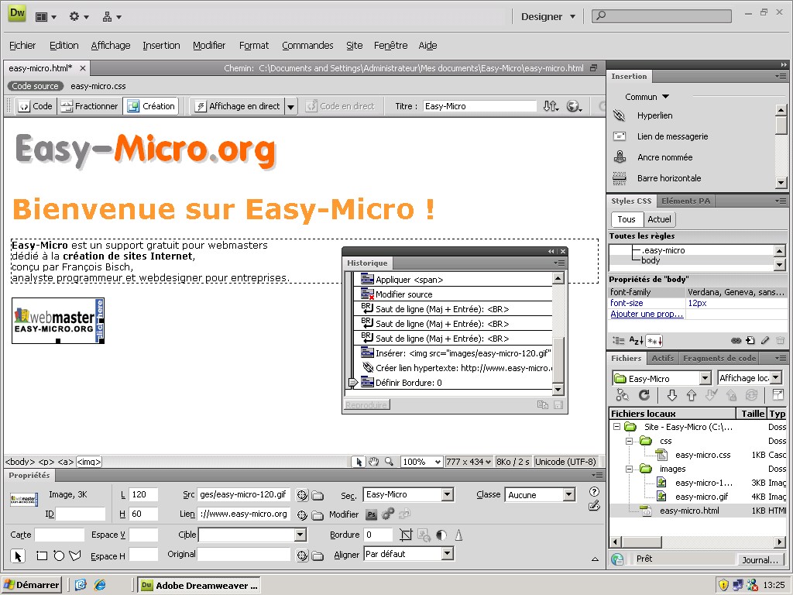Select history step Modifier source

tap(403, 294)
